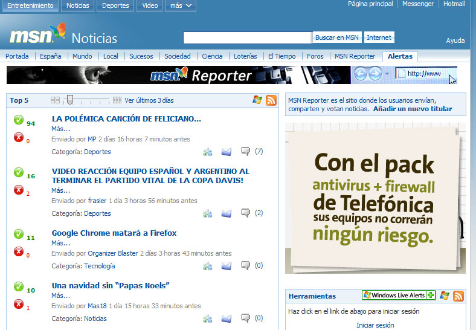Screen dimensions: 476x330
Task: Adjust the days slider in Top 5
Action: point(70,100)
